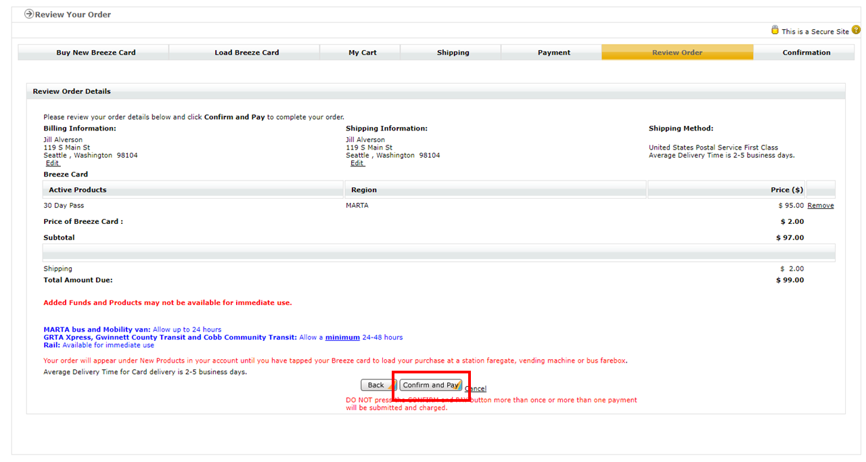Click the Rail: Available for immediate use line

(x=99, y=345)
